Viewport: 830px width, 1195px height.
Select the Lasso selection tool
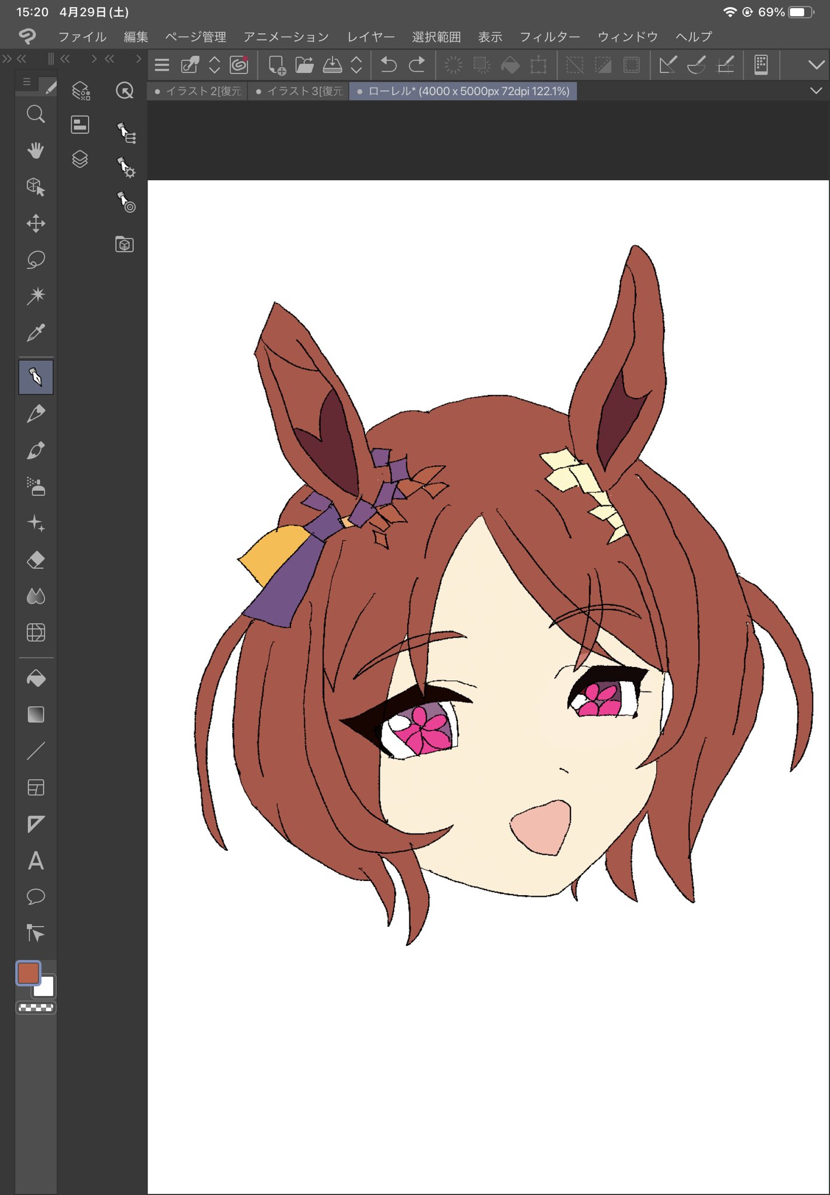[x=36, y=260]
